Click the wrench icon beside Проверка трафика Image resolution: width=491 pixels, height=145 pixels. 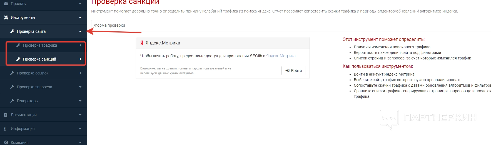pyautogui.click(x=18, y=45)
